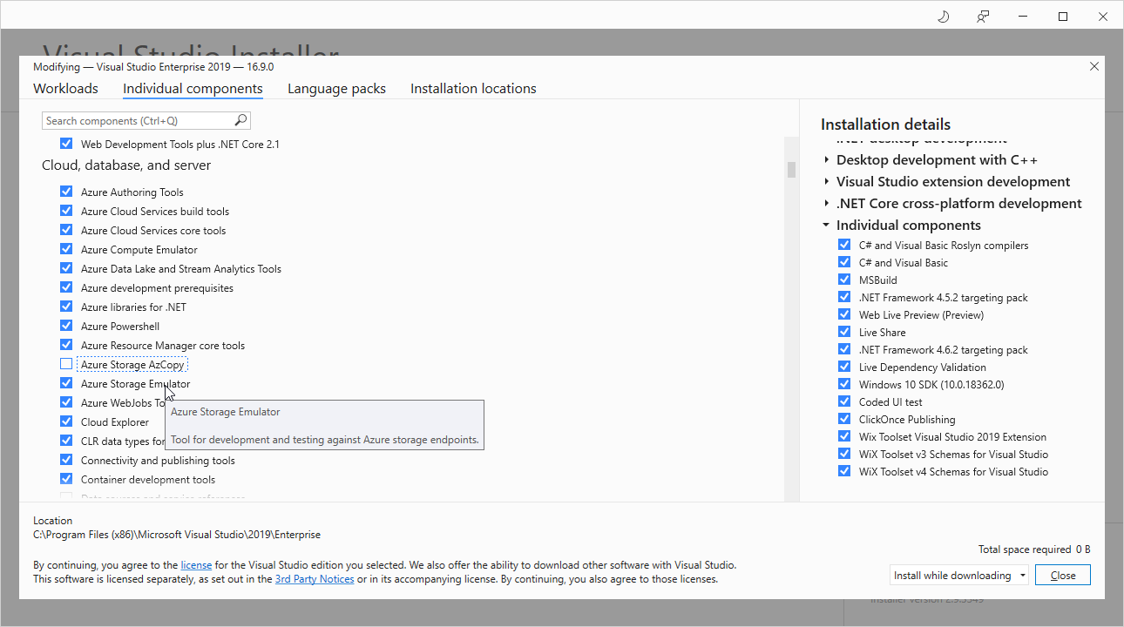Toggle dark theme moon icon in title bar
Screen dimensions: 1124x627
pos(943,17)
